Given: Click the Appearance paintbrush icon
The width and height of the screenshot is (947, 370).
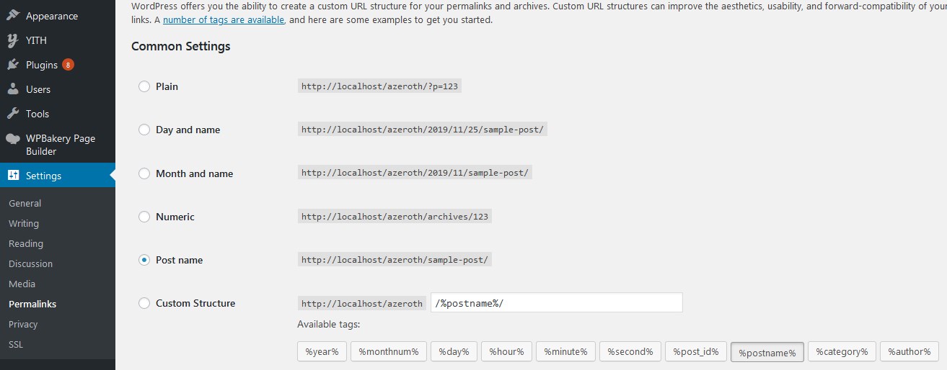Looking at the screenshot, I should point(13,16).
